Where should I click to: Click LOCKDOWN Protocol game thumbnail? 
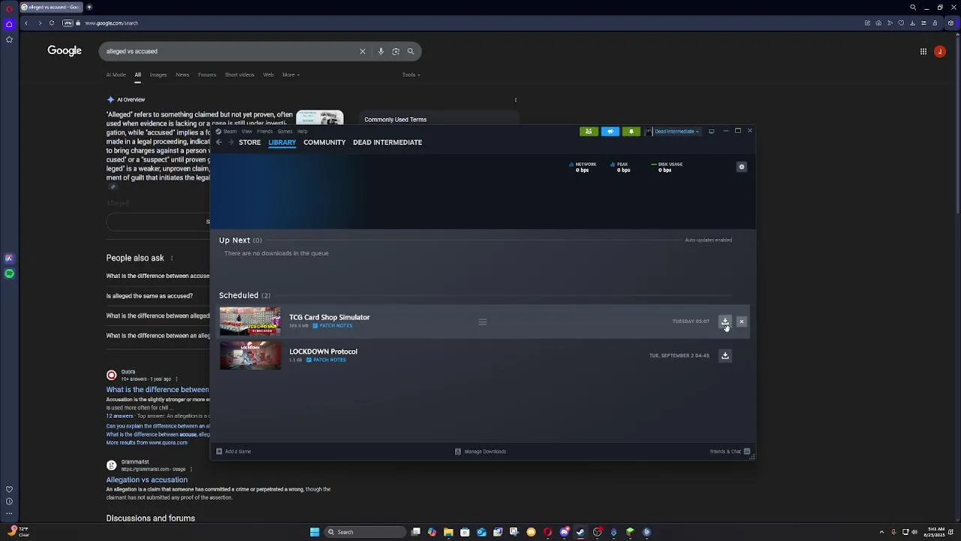250,355
